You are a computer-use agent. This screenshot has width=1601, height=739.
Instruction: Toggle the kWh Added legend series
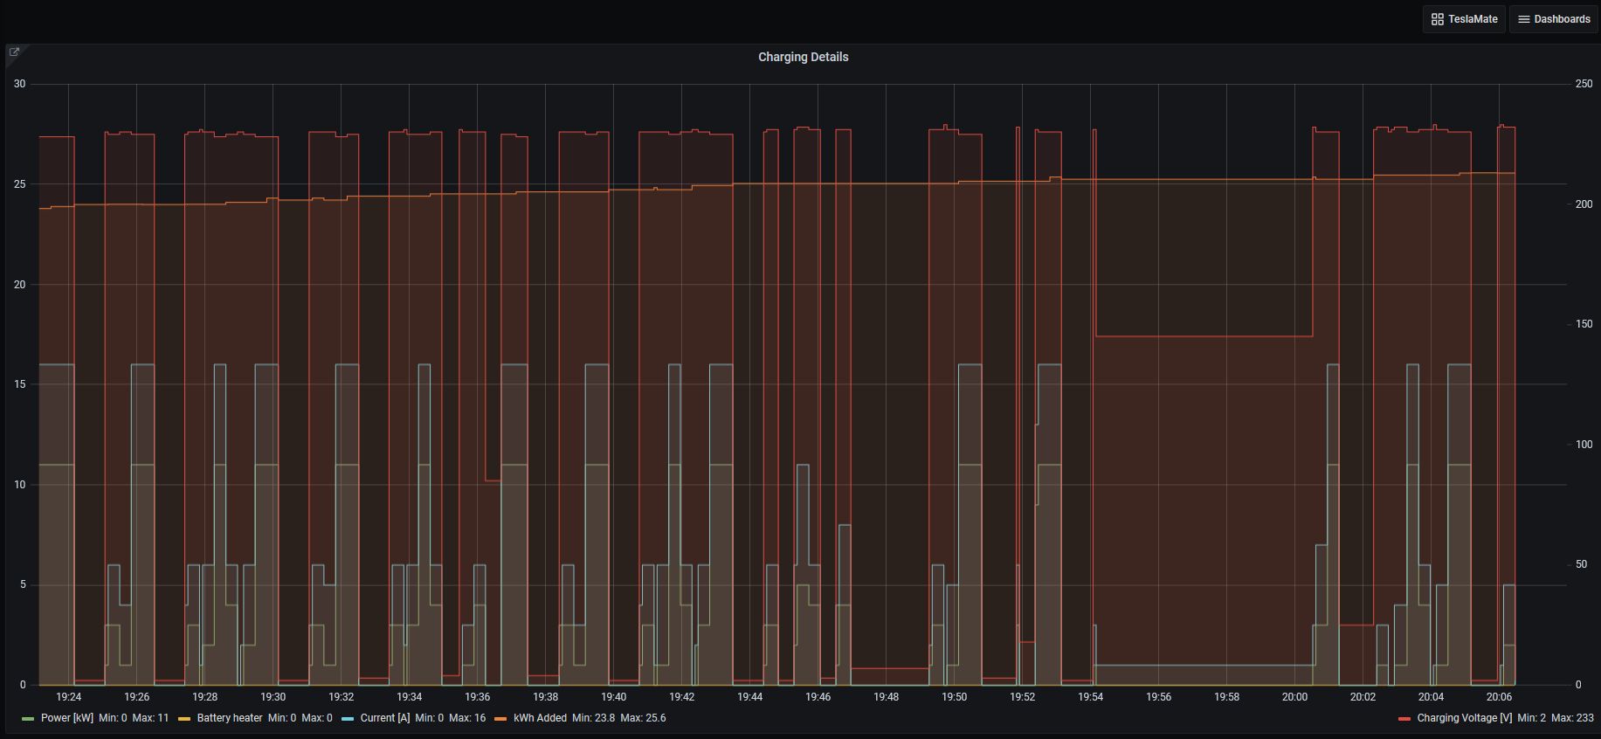[540, 718]
